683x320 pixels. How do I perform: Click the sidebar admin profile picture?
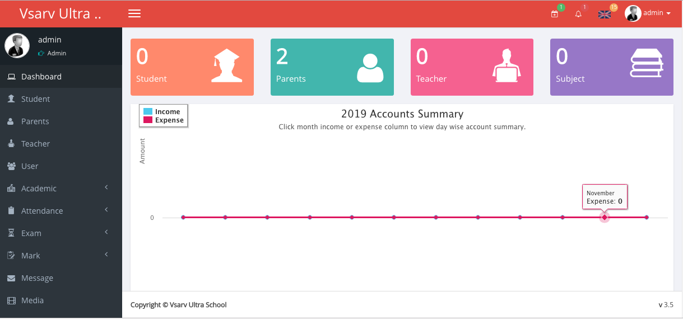click(17, 46)
